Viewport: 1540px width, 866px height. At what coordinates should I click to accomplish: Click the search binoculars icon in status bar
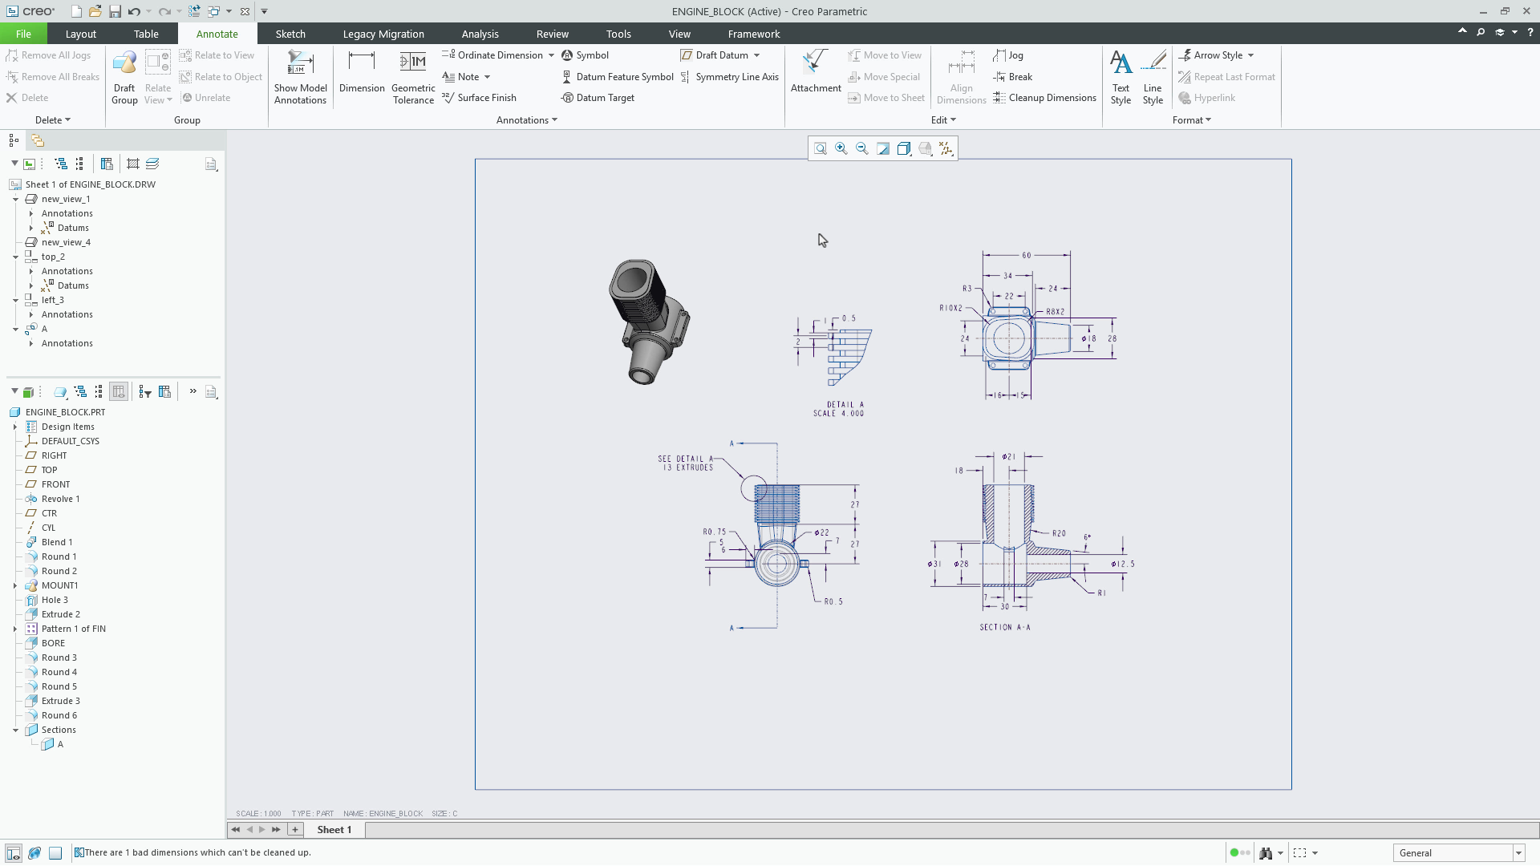1266,853
